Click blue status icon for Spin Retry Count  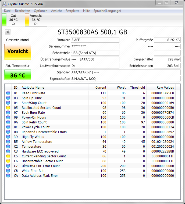pos(8,122)
